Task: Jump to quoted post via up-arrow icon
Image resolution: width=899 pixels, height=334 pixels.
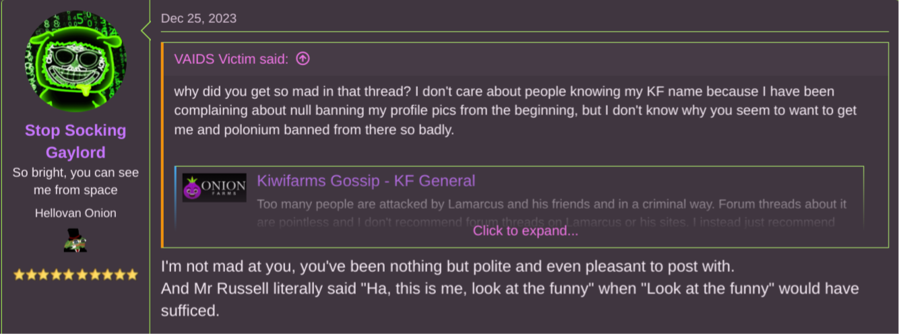Action: coord(303,59)
